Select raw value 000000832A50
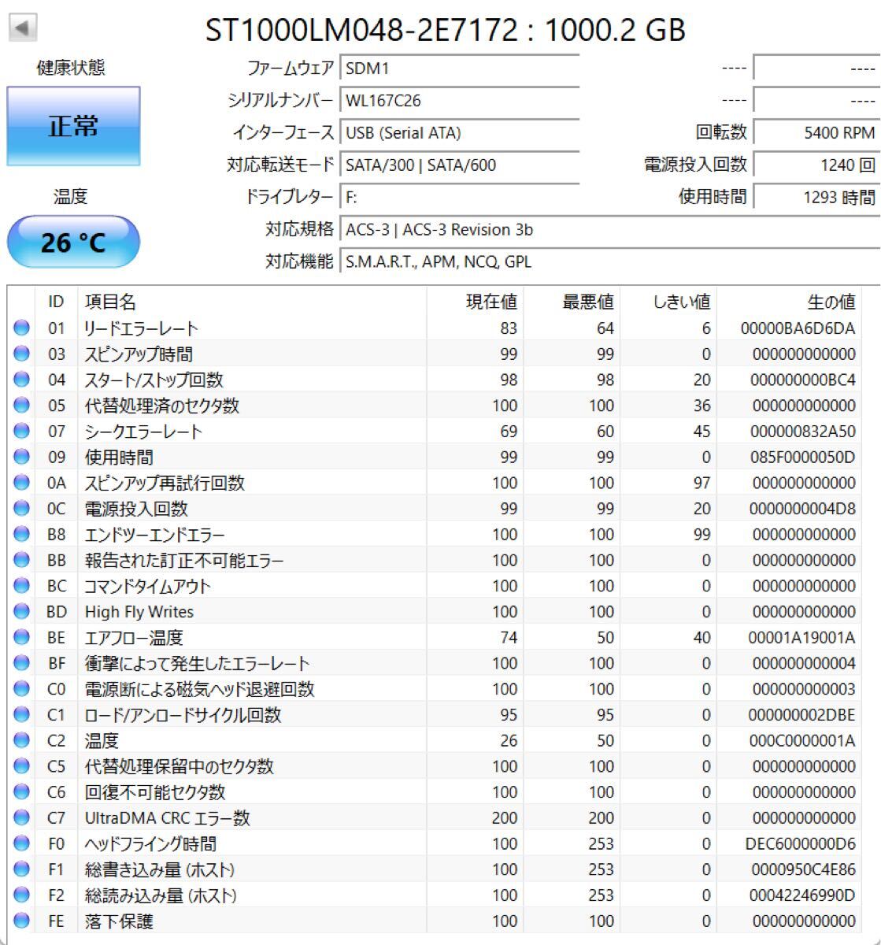The height and width of the screenshot is (945, 881). (802, 431)
